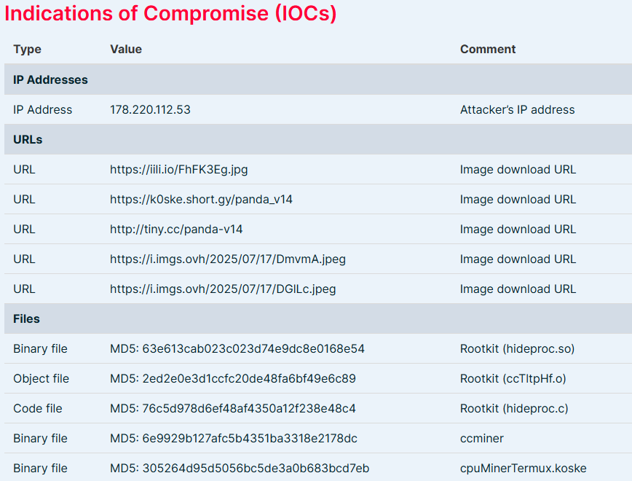Click the k0ske.short.gy panda_v14 URL
This screenshot has height=481, width=632.
(201, 199)
